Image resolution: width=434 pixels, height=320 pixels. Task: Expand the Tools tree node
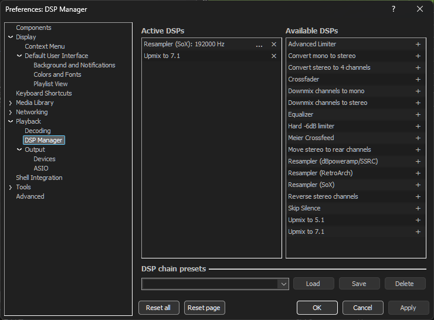coord(11,187)
